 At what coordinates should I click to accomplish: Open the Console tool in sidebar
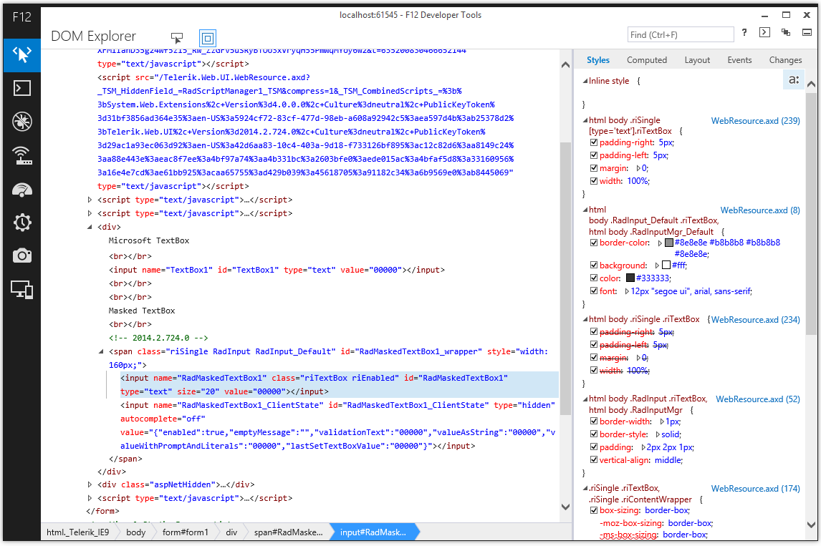pos(21,89)
